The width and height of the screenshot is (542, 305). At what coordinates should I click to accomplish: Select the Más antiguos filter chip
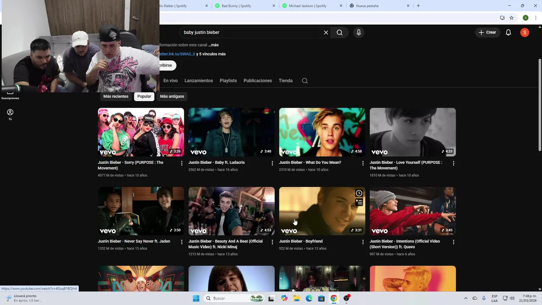tap(172, 97)
